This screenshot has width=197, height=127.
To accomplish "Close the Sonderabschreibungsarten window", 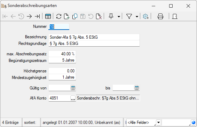I will tap(188, 6).
